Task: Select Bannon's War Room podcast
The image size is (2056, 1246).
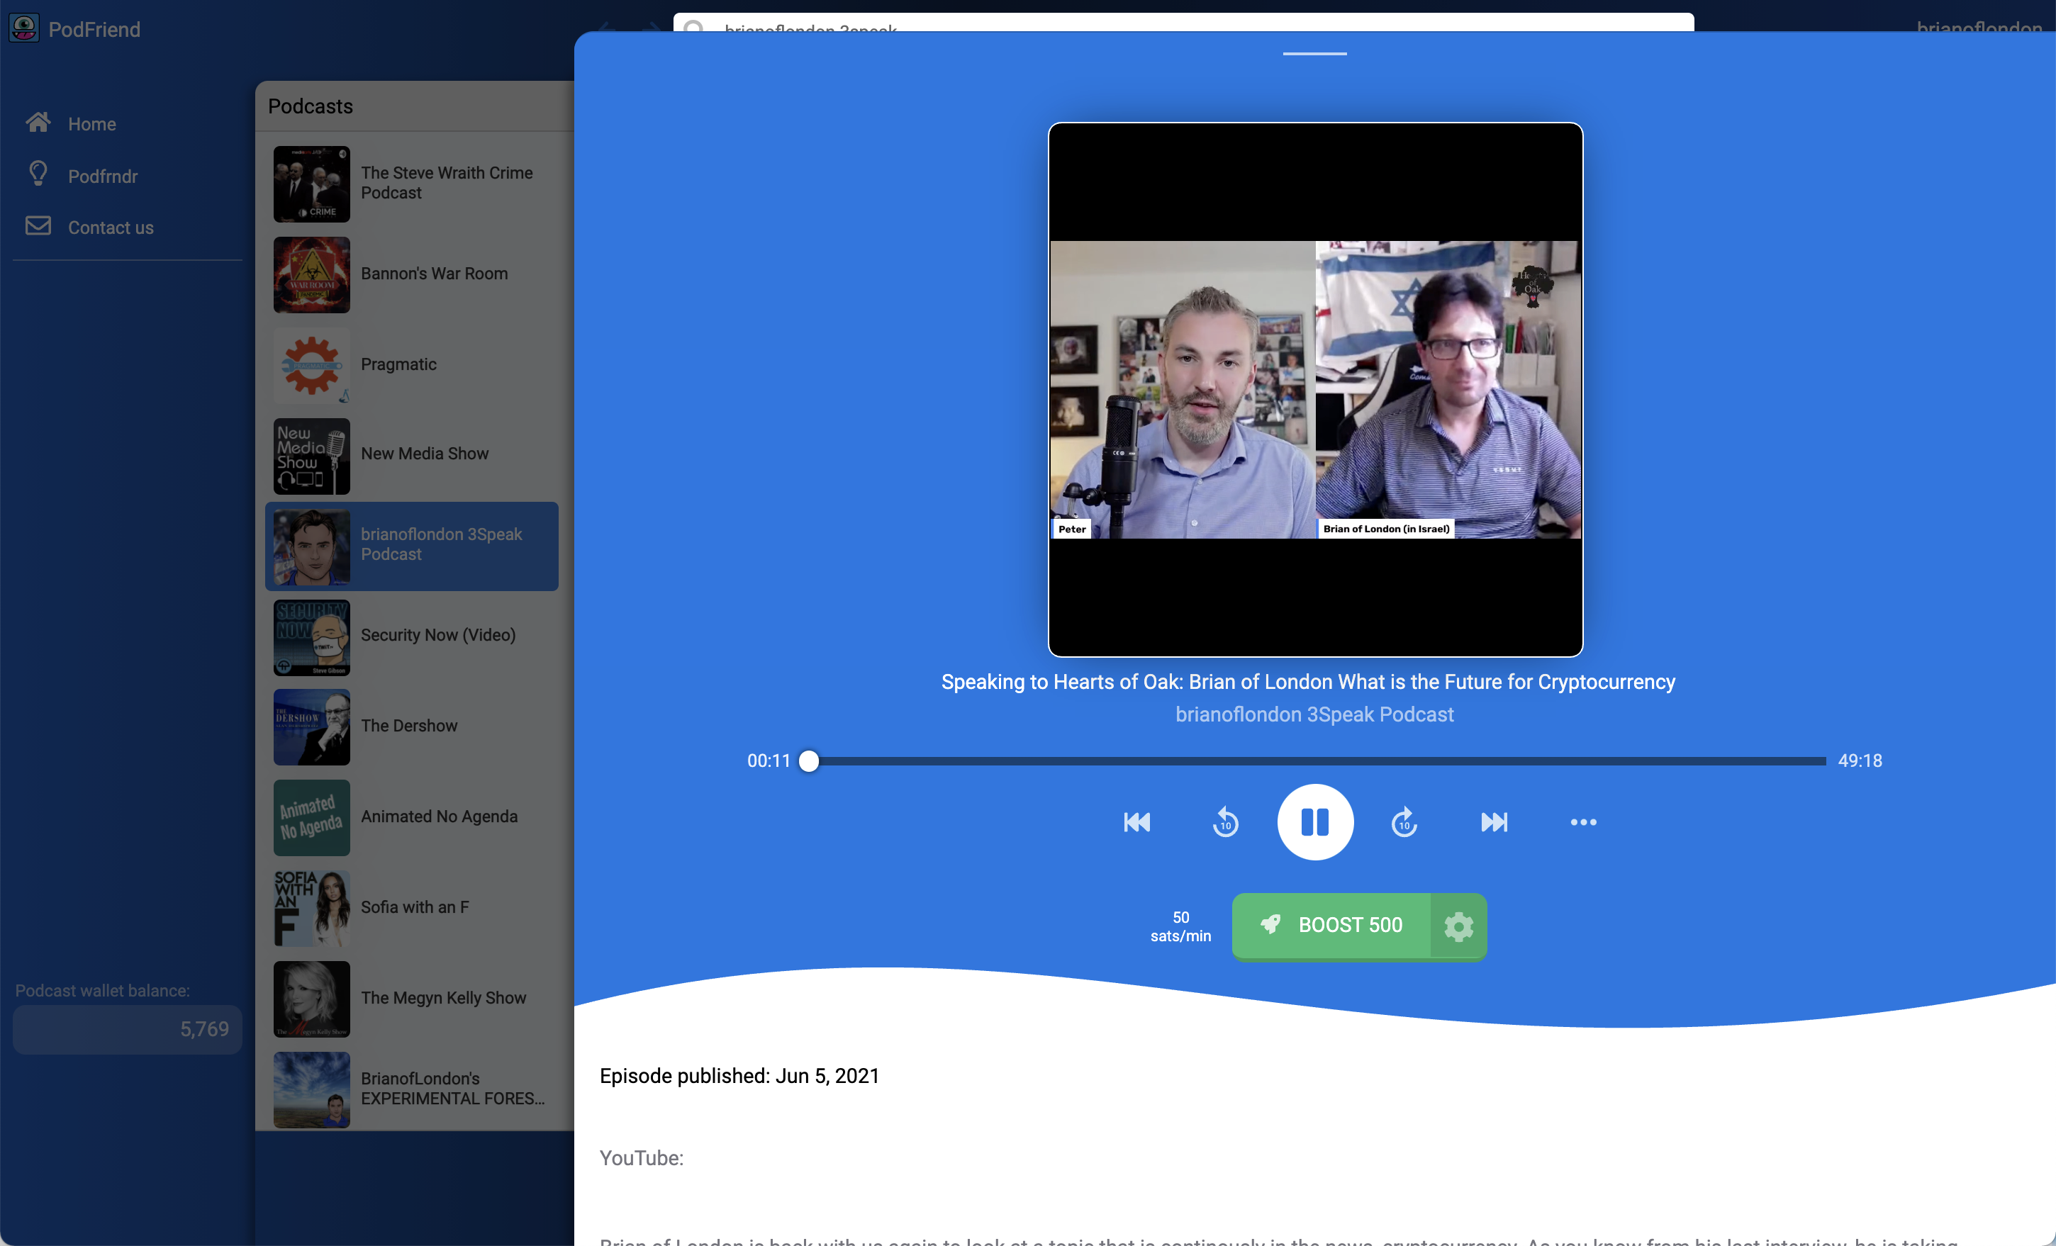Action: pos(411,274)
